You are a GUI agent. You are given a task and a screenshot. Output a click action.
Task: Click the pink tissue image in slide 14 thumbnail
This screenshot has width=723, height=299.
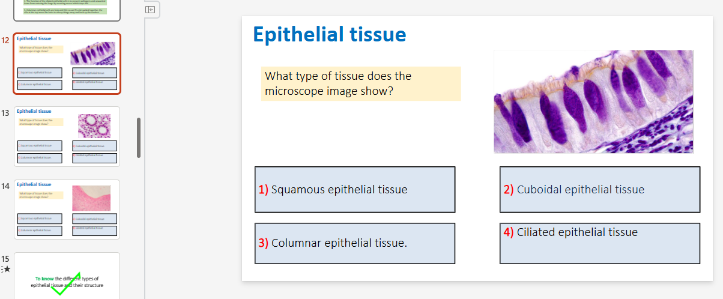[x=91, y=198]
